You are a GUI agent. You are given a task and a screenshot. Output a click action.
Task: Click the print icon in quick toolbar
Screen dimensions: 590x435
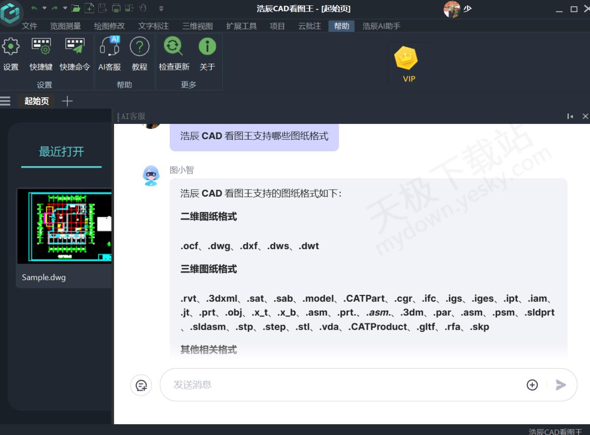(x=116, y=8)
